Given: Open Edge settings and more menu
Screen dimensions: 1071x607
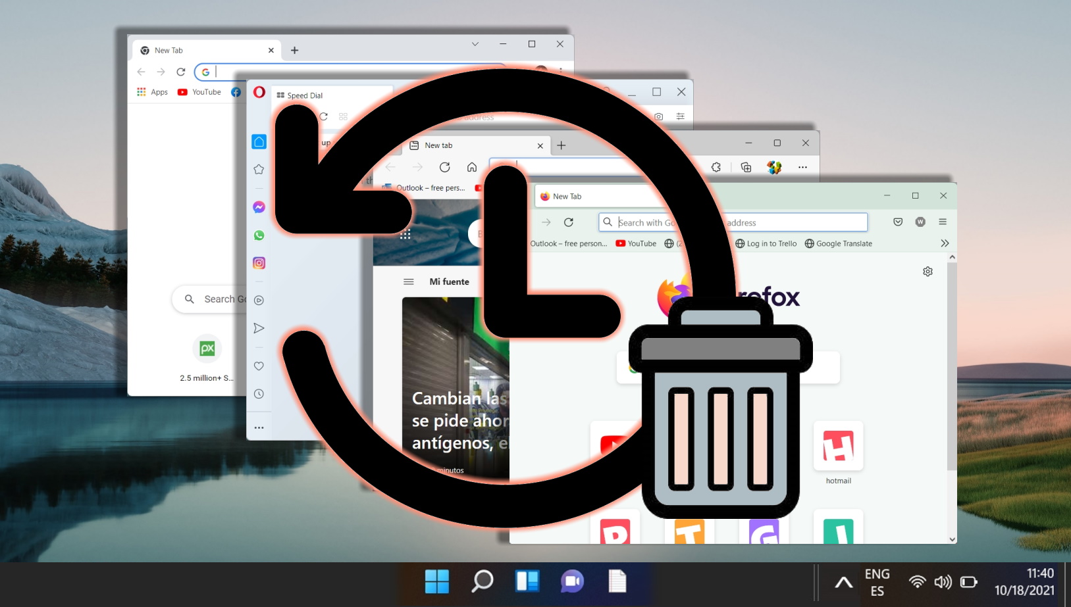Looking at the screenshot, I should pyautogui.click(x=802, y=167).
